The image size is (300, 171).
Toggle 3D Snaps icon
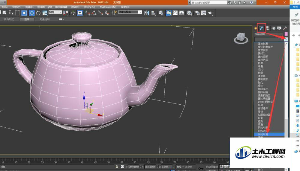click(88, 13)
